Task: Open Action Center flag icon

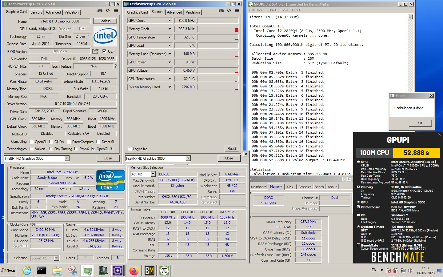Action: pyautogui.click(x=389, y=271)
